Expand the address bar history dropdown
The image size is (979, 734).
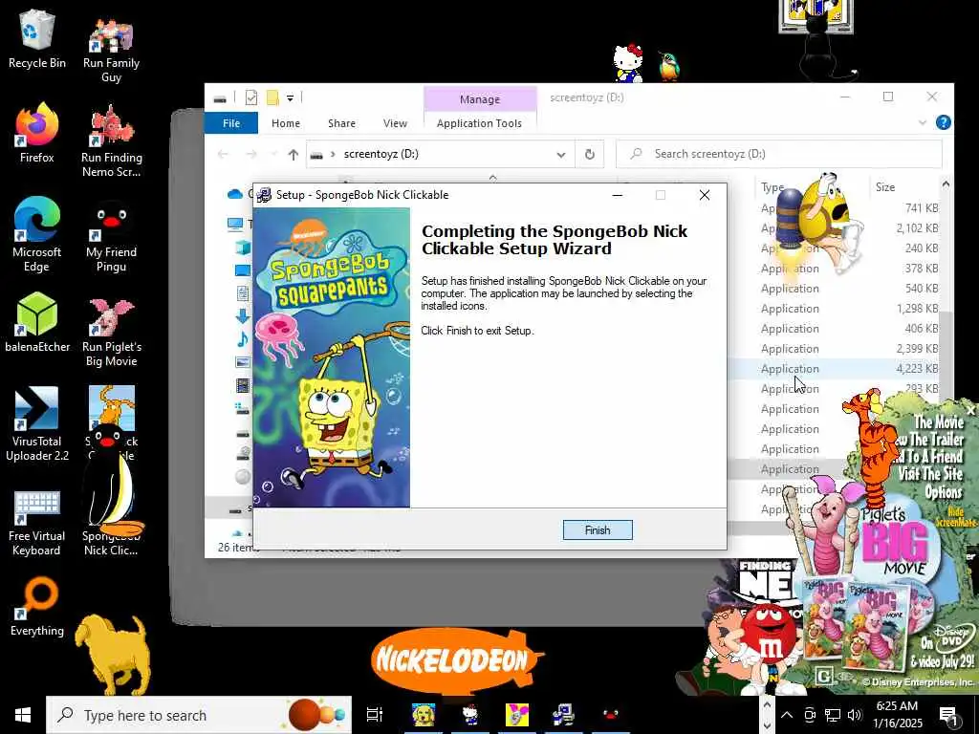(560, 154)
